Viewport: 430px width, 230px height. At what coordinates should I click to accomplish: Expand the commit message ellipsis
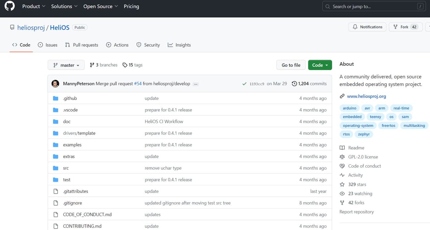point(196,84)
